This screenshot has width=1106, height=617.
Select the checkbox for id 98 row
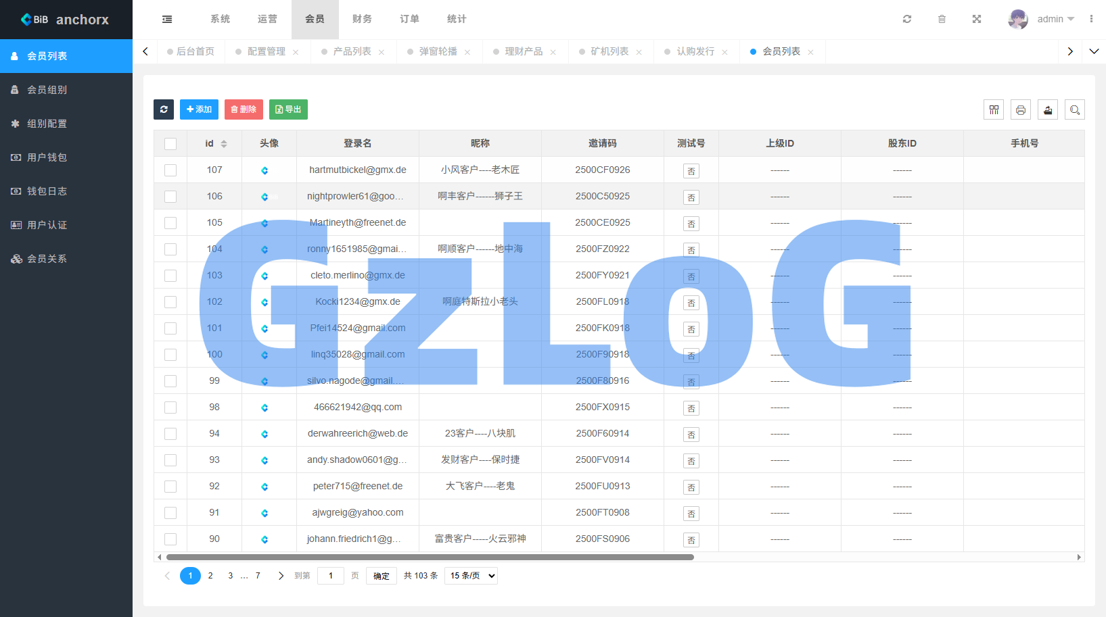point(170,408)
